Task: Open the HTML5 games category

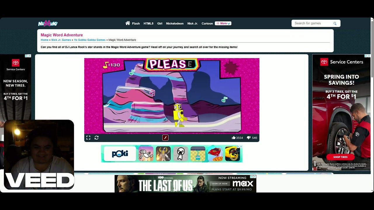Action: coord(148,23)
